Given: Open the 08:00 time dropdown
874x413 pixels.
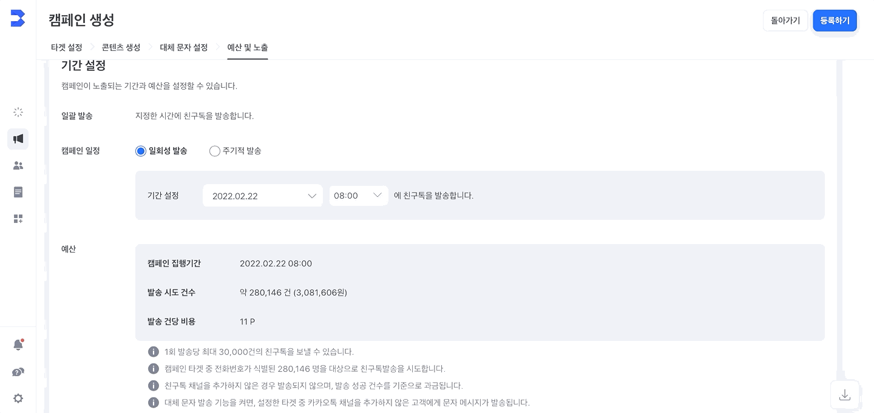Looking at the screenshot, I should 359,196.
